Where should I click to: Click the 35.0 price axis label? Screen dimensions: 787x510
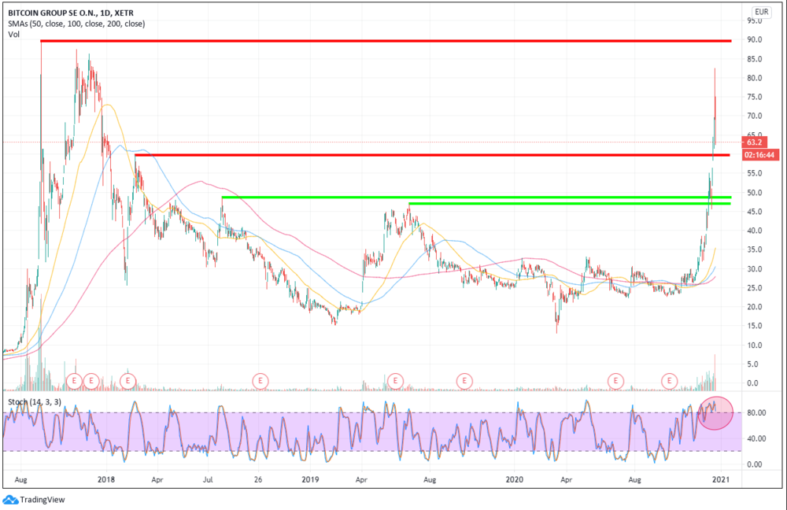point(755,249)
